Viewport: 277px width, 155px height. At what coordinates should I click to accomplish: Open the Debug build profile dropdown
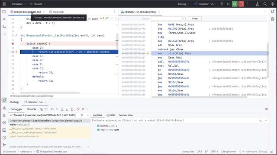(x=184, y=4)
